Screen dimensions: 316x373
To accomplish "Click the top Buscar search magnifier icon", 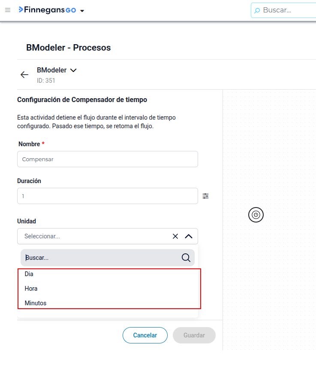I will pos(257,10).
